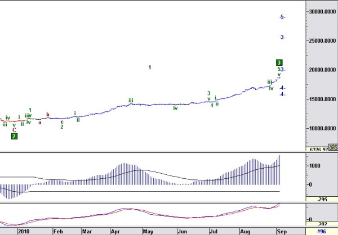Click the 20000.0000 price axis label
The height and width of the screenshot is (235, 338).
pos(322,70)
